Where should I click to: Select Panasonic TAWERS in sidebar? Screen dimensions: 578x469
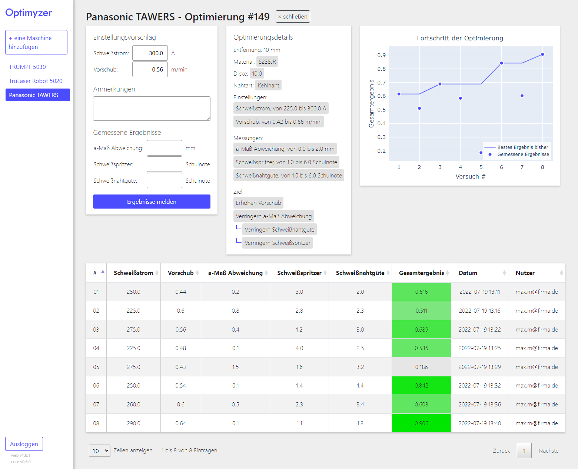tap(37, 95)
